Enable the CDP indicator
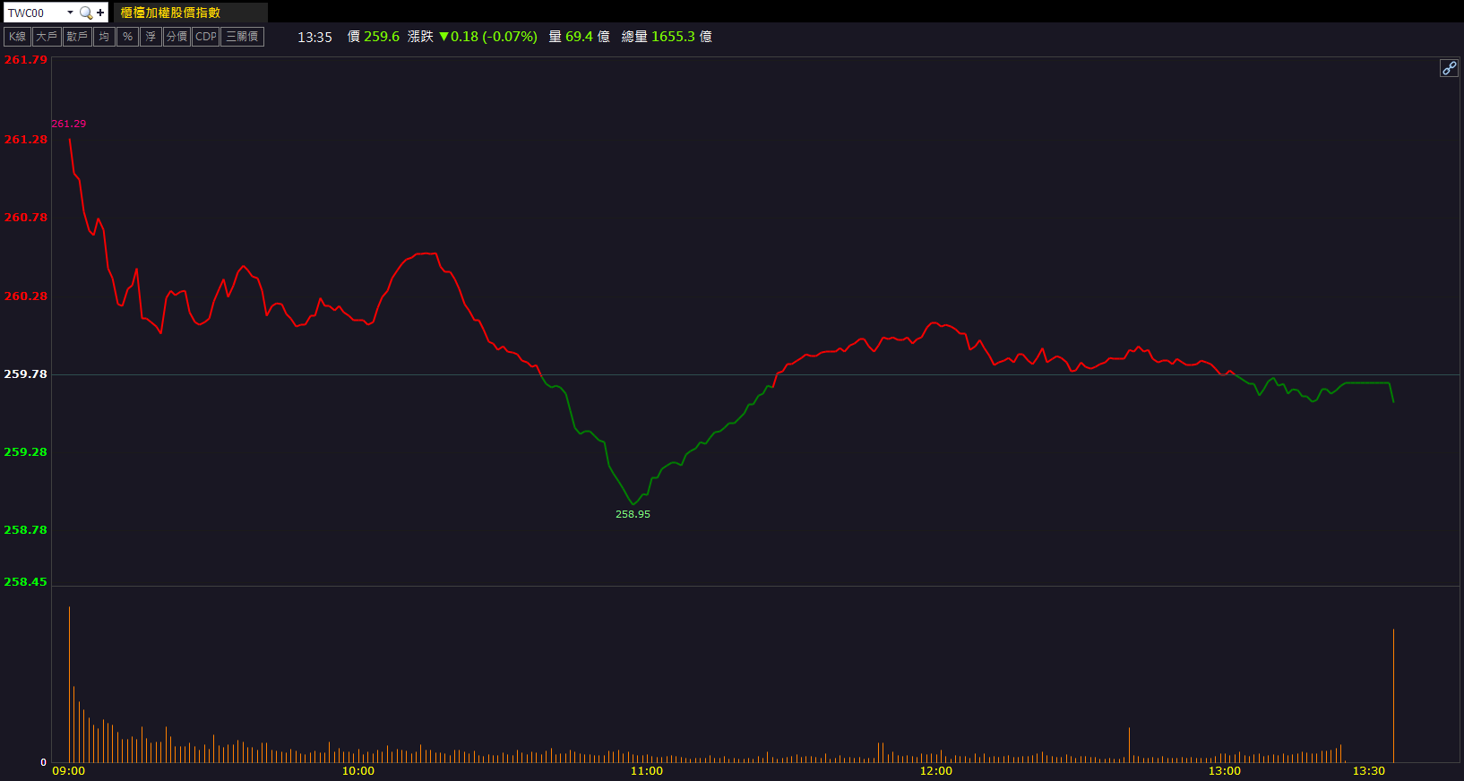This screenshot has height=781, width=1464. point(206,37)
